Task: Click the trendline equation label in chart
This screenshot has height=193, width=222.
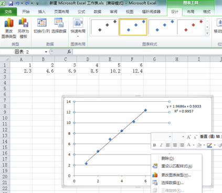Action: (184, 106)
